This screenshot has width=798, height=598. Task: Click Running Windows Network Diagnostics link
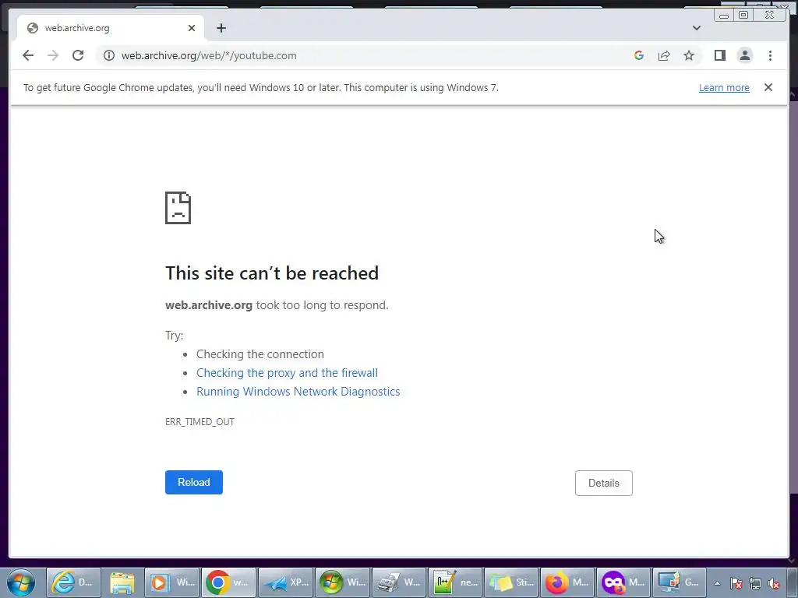coord(298,392)
